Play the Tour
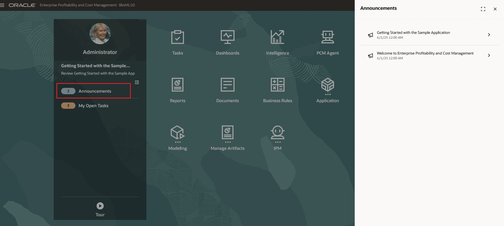The width and height of the screenshot is (504, 226). tap(100, 206)
